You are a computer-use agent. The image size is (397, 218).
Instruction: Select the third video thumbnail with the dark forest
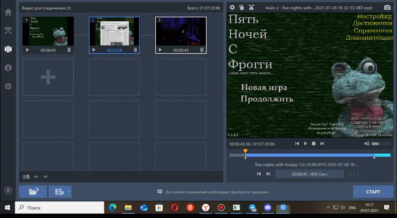(x=181, y=31)
